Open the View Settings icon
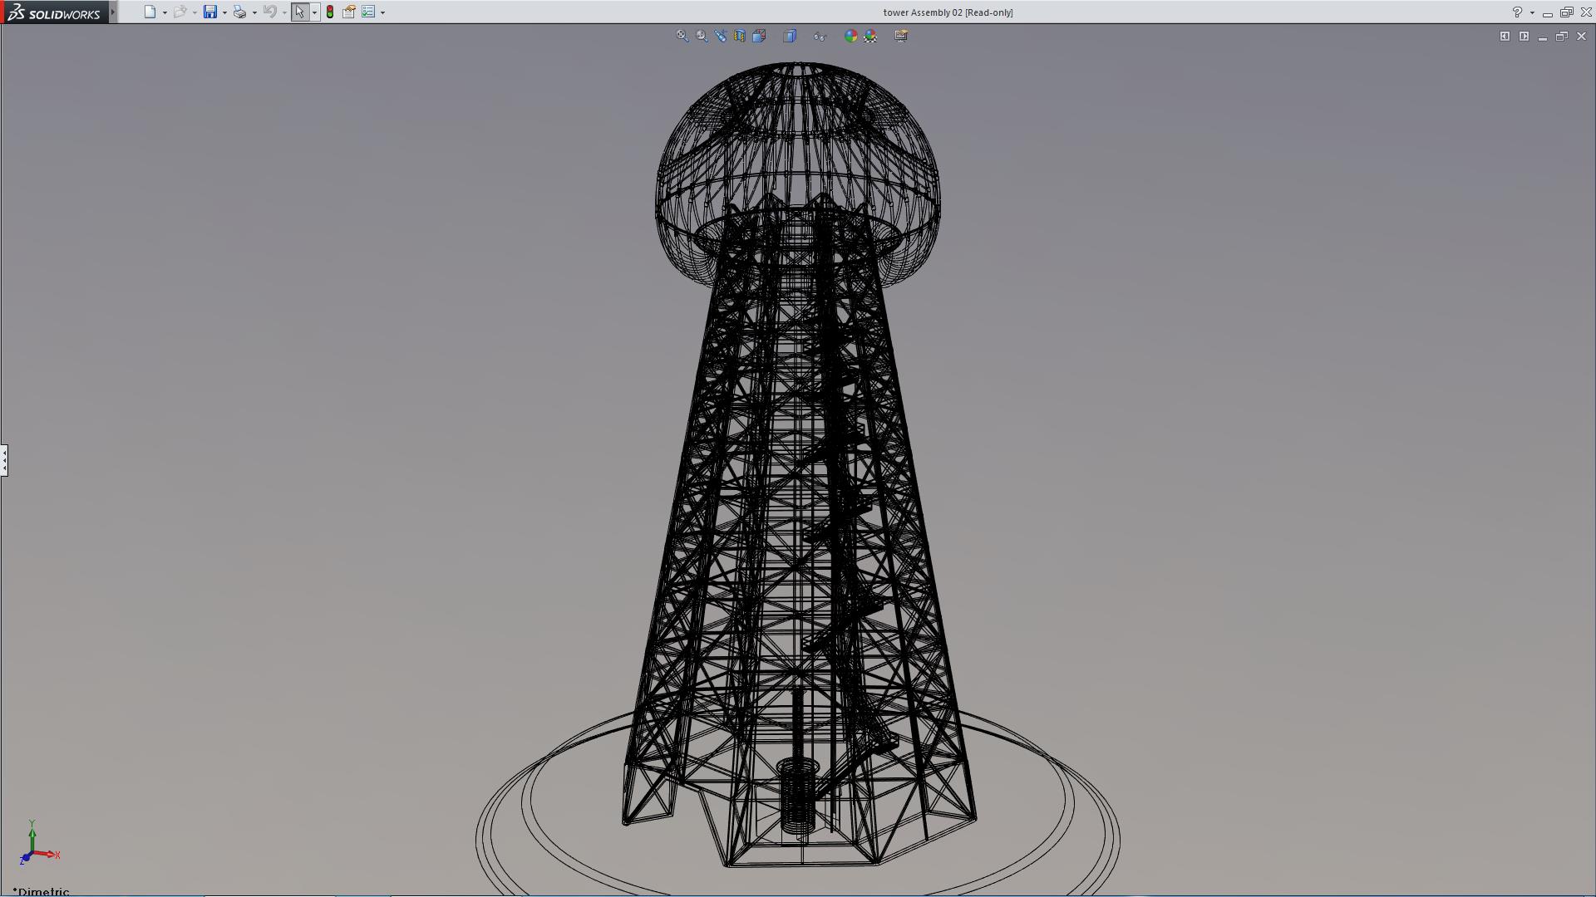 (x=901, y=36)
